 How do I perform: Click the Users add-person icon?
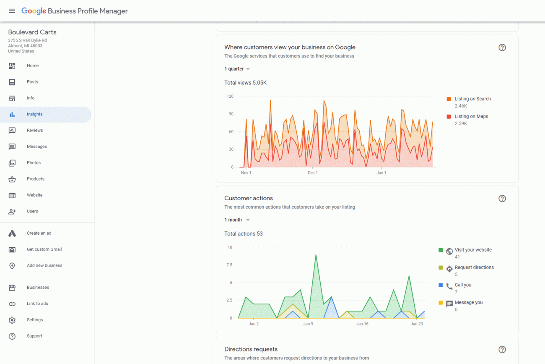(x=12, y=212)
